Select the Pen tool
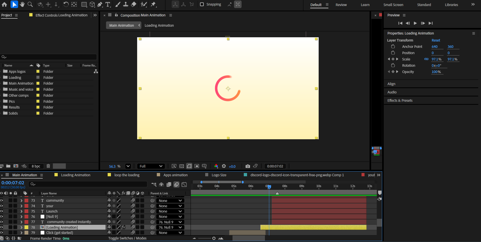 pyautogui.click(x=100, y=4)
